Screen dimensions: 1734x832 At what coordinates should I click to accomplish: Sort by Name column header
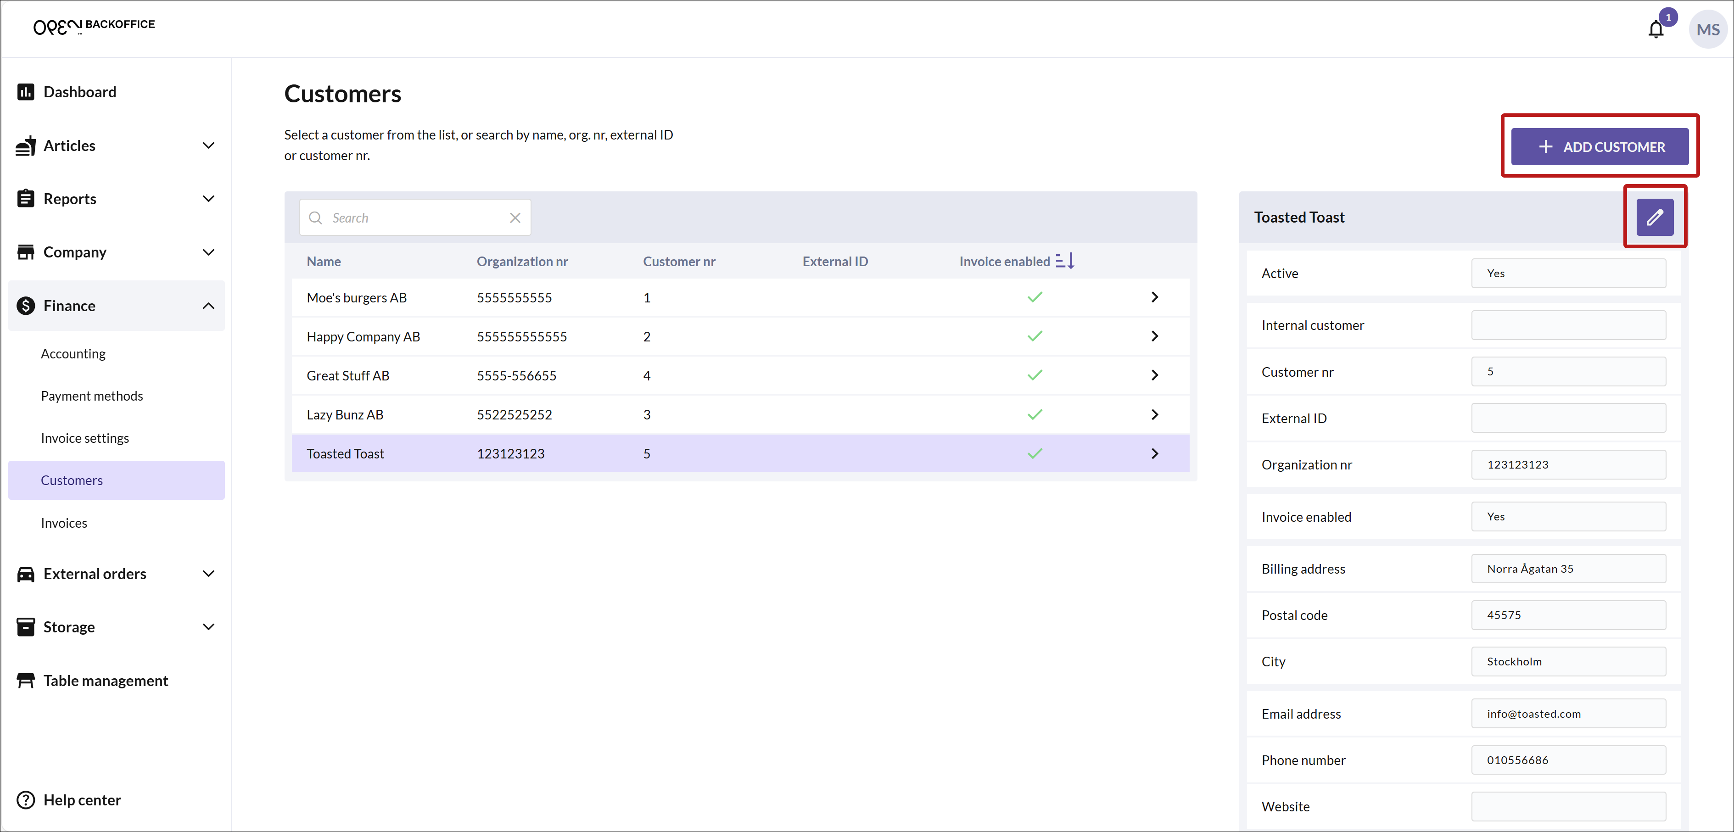pos(324,261)
